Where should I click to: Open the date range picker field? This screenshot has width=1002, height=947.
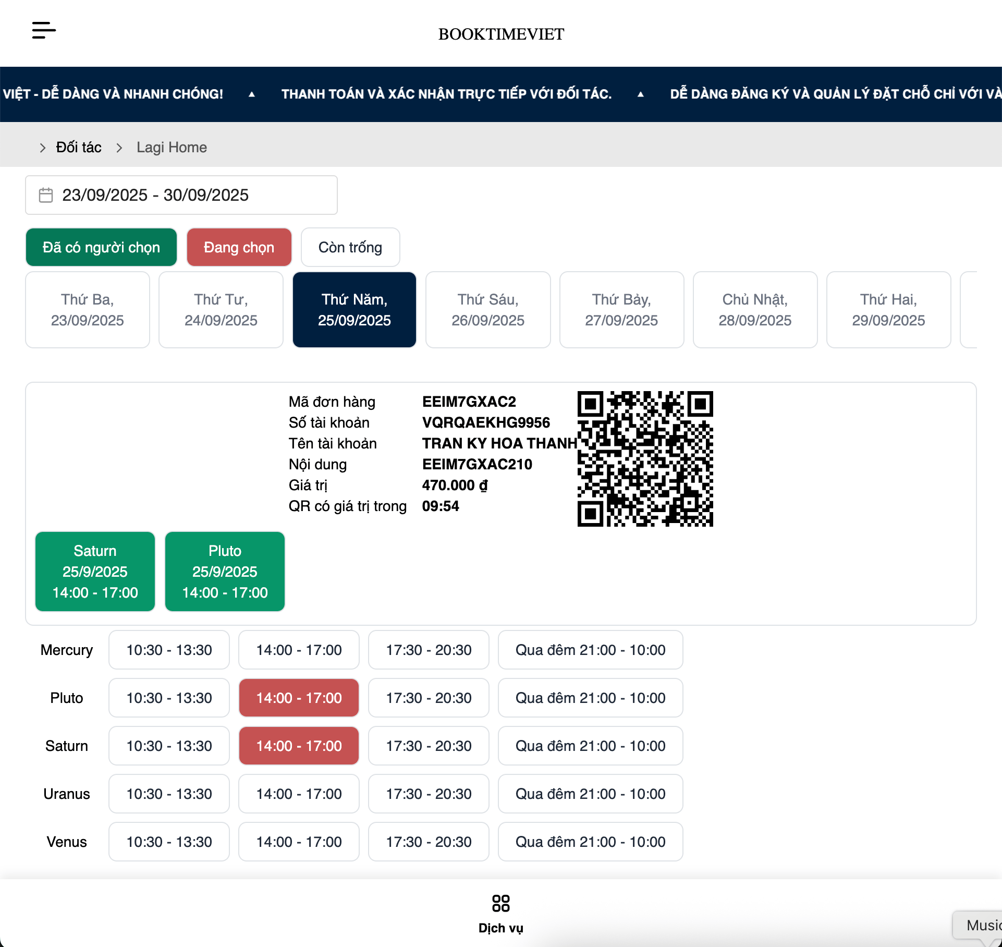point(181,195)
